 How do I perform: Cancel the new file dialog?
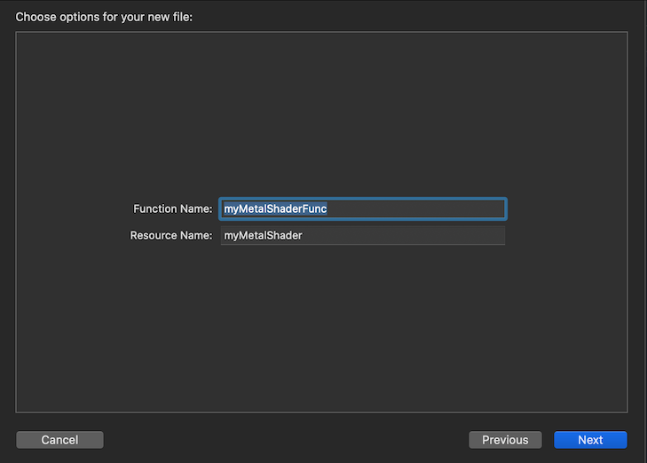pyautogui.click(x=59, y=440)
